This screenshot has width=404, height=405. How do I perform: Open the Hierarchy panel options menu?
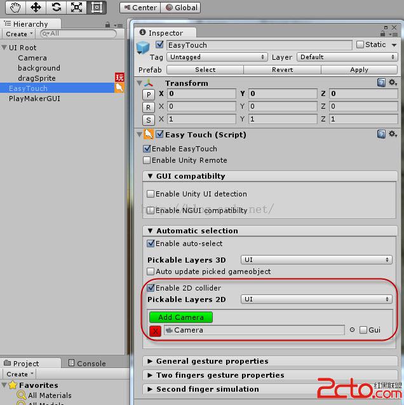click(119, 25)
